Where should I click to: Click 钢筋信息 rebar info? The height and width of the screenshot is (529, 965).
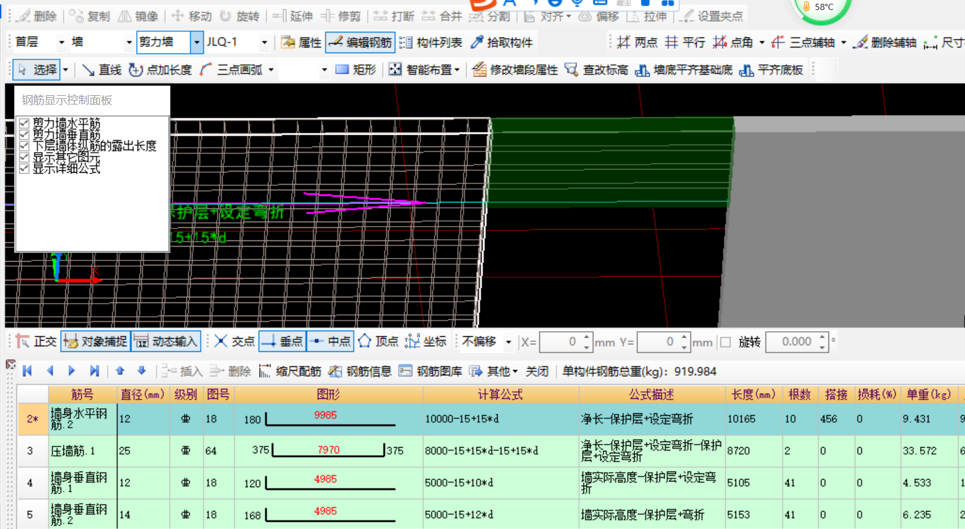pyautogui.click(x=360, y=371)
